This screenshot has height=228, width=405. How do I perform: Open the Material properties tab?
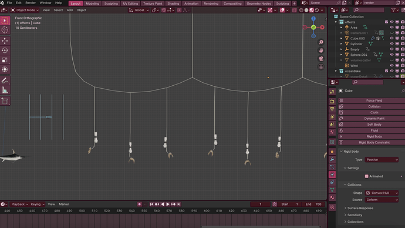point(332,198)
